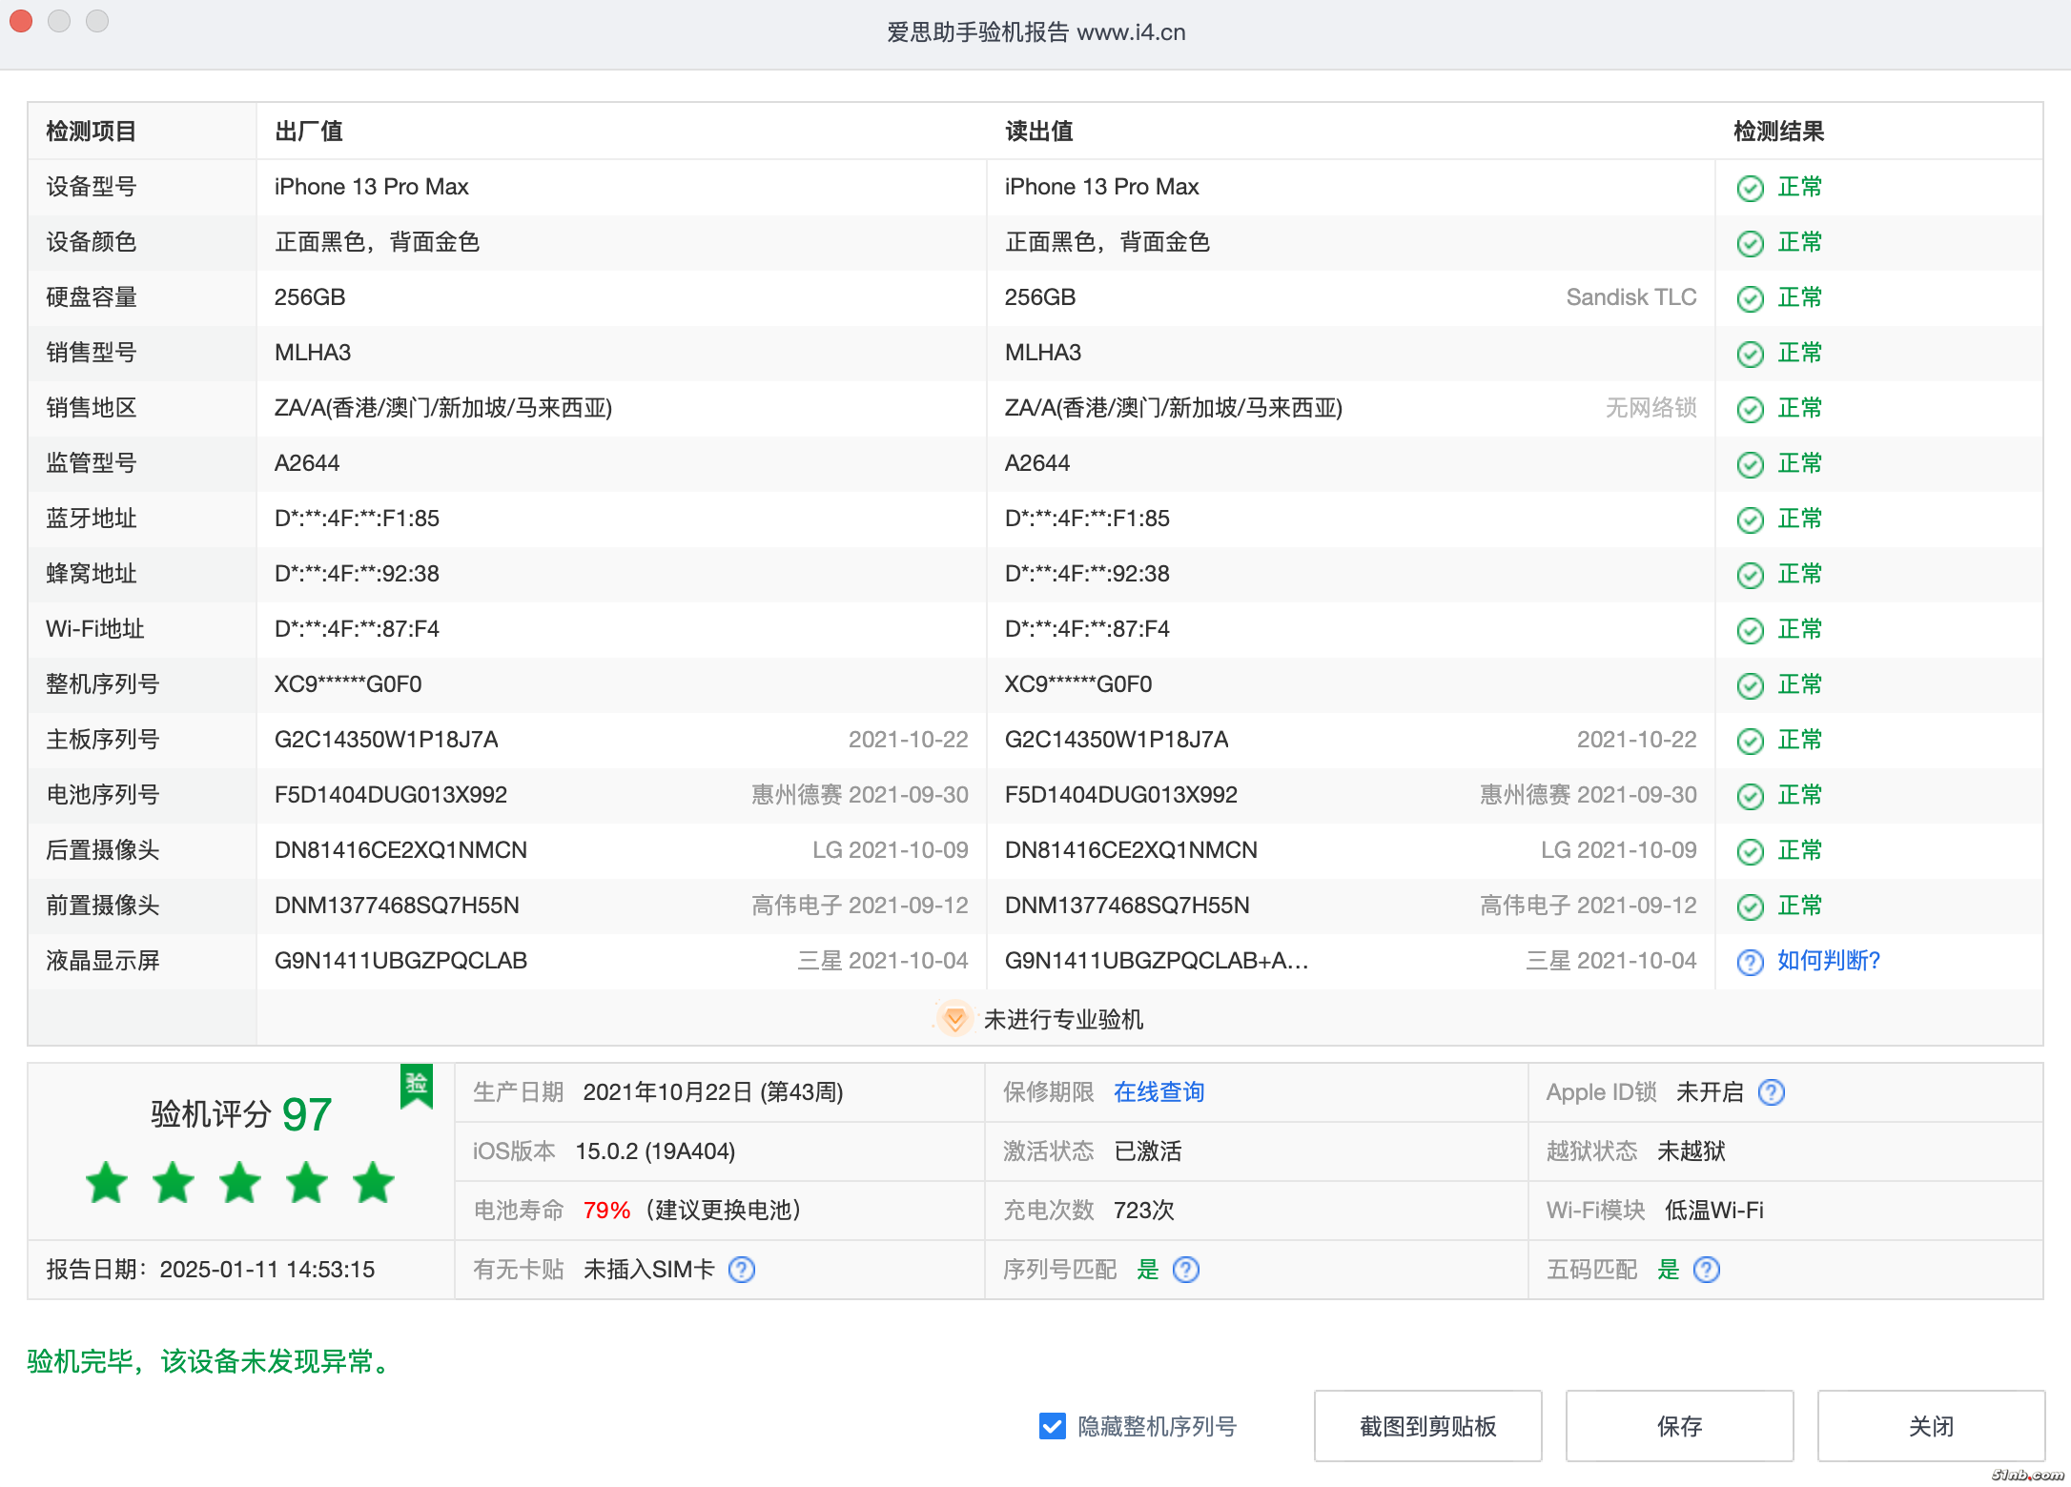Click question icon next to 五码匹配

(1706, 1270)
